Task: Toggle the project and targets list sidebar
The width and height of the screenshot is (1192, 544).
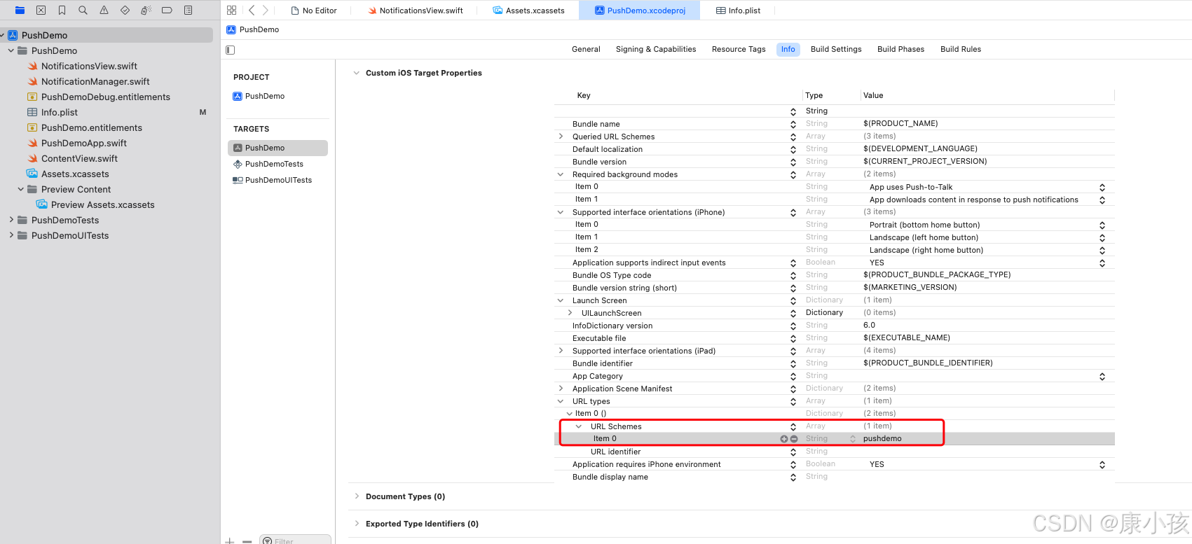Action: [230, 50]
